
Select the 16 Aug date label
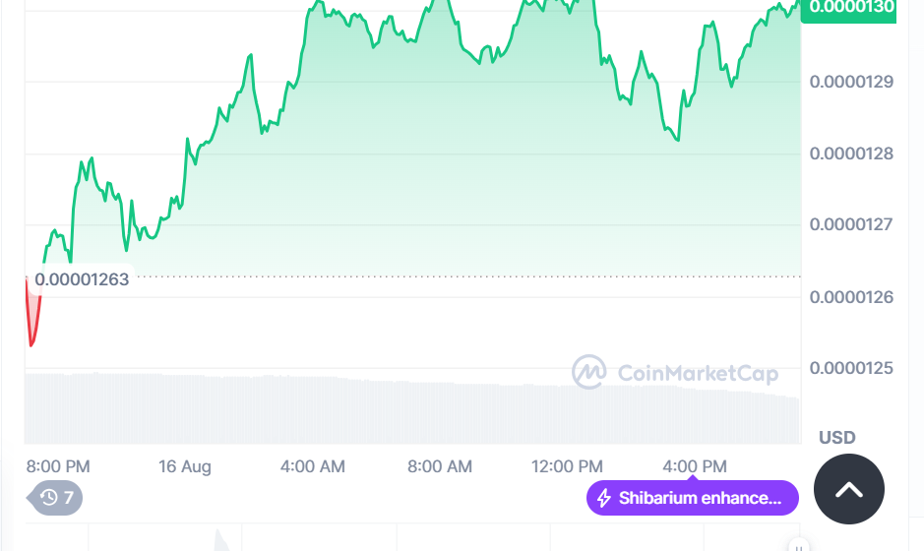point(185,466)
